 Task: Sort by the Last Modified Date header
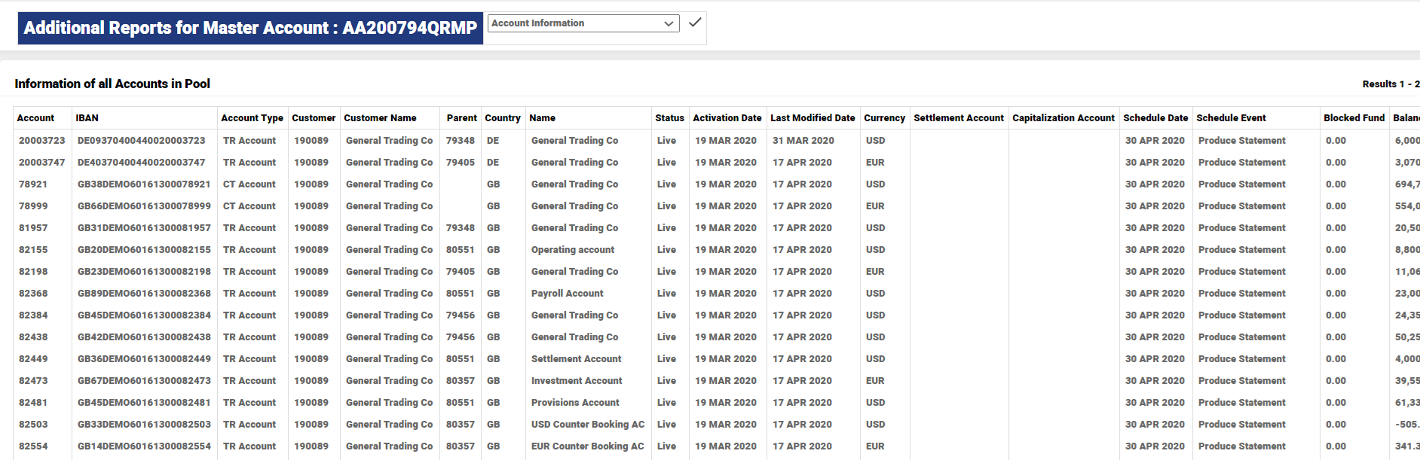812,118
